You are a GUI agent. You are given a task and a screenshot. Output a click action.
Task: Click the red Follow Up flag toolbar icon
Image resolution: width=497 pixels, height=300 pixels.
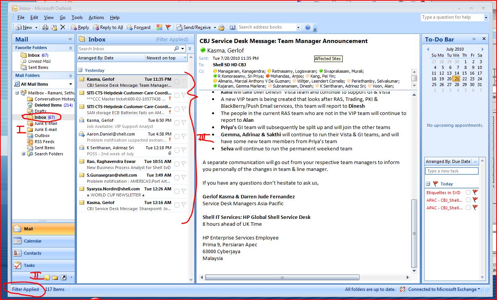(168, 27)
